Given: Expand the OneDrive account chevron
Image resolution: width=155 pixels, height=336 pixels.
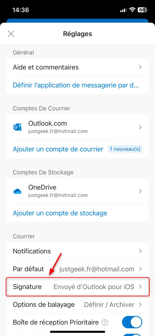Looking at the screenshot, I should click(x=140, y=191).
